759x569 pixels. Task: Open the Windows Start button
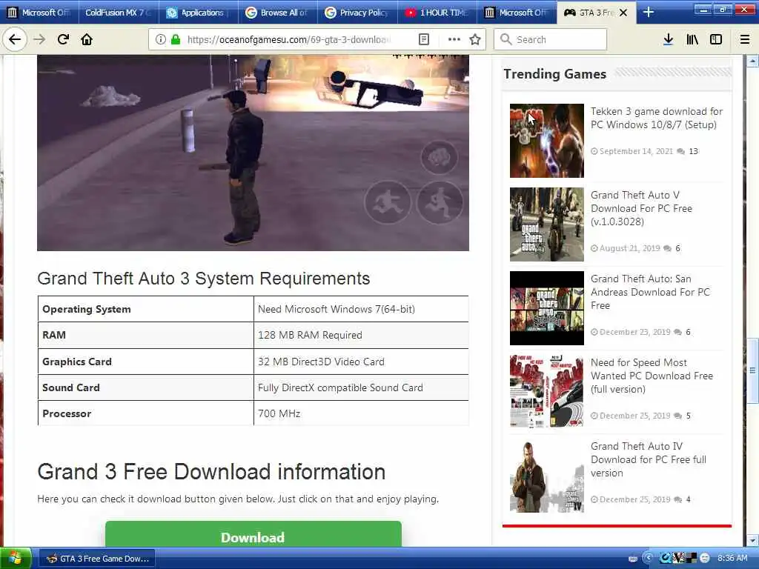[16, 559]
